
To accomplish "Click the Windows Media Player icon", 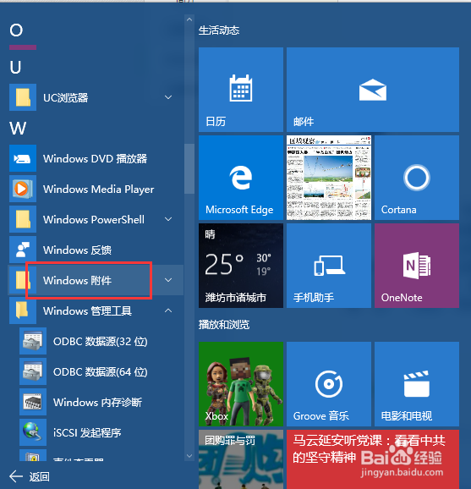I will click(23, 189).
